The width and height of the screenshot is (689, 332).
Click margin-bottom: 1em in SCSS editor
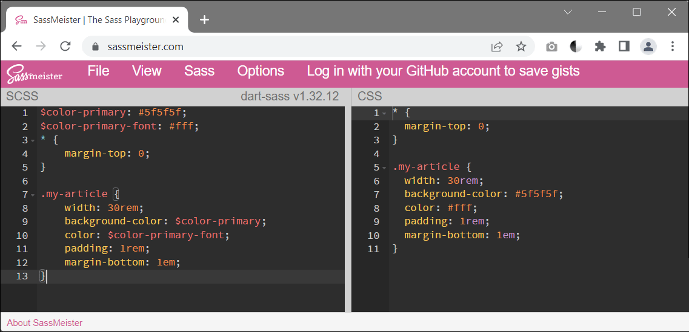[122, 262]
